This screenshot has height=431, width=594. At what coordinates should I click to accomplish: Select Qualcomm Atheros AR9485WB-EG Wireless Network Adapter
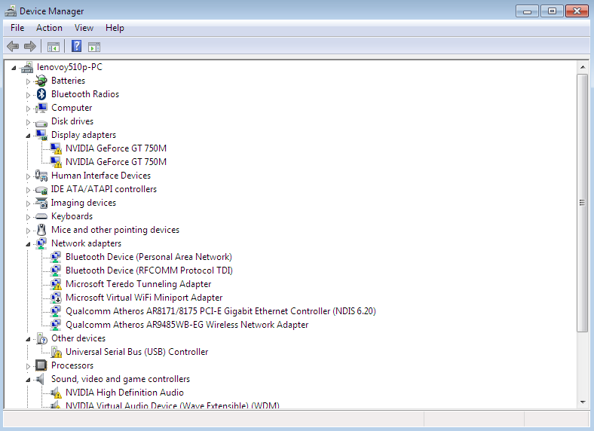coord(187,325)
